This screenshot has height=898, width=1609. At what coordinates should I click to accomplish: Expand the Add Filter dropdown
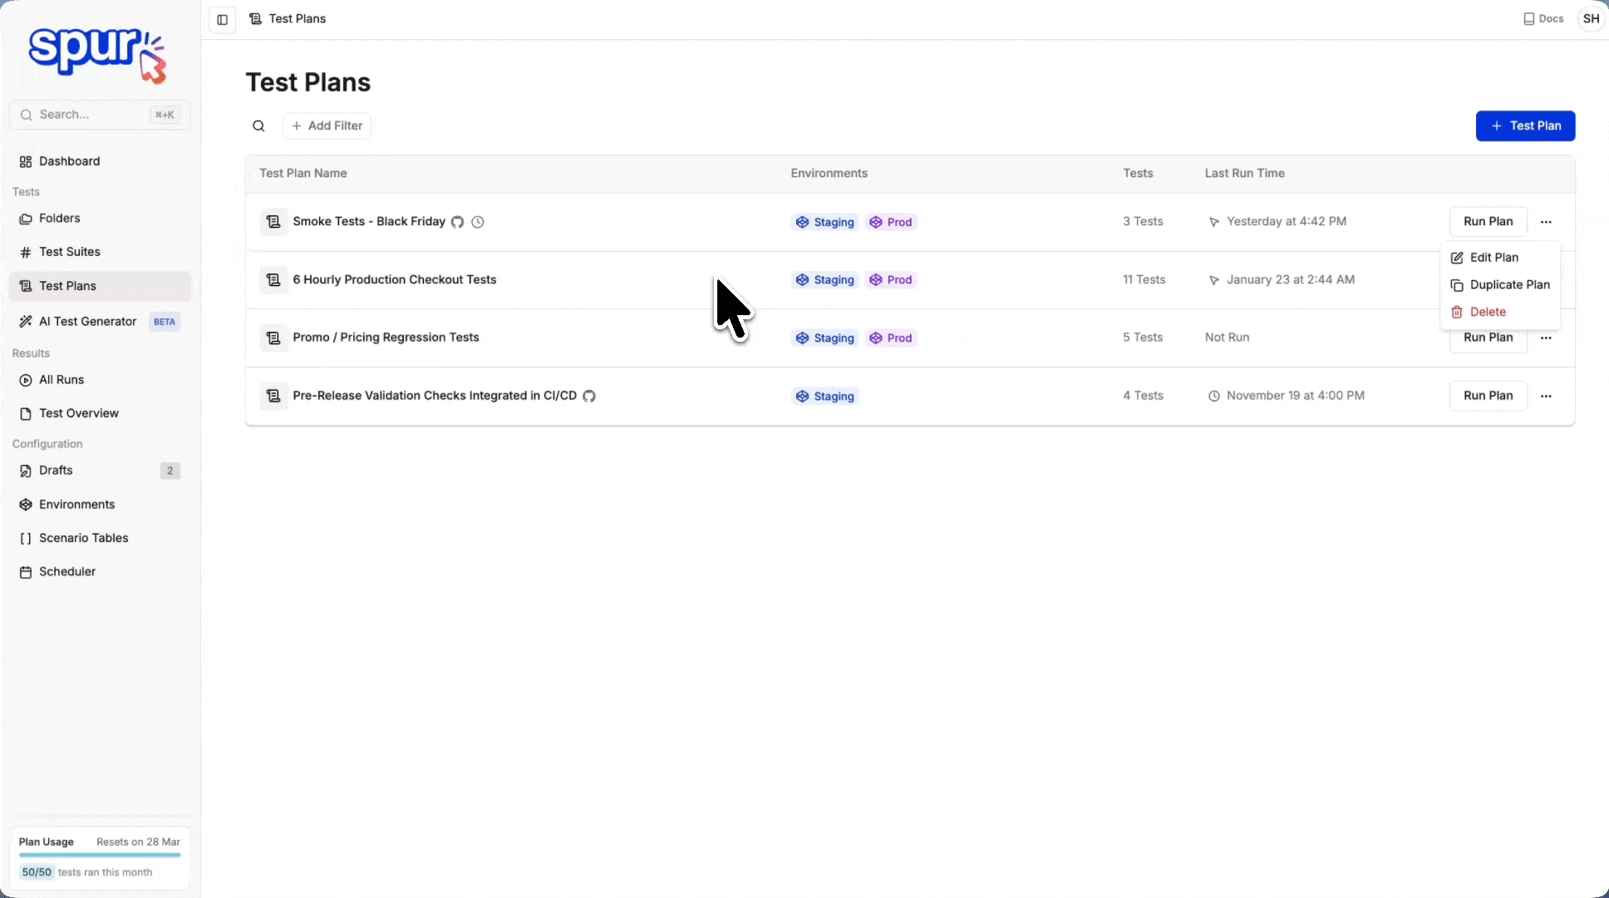pos(327,126)
